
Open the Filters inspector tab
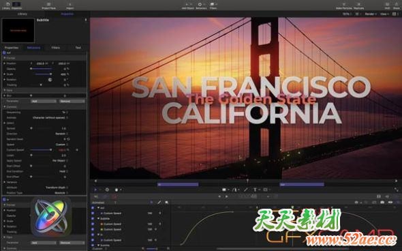click(x=56, y=48)
